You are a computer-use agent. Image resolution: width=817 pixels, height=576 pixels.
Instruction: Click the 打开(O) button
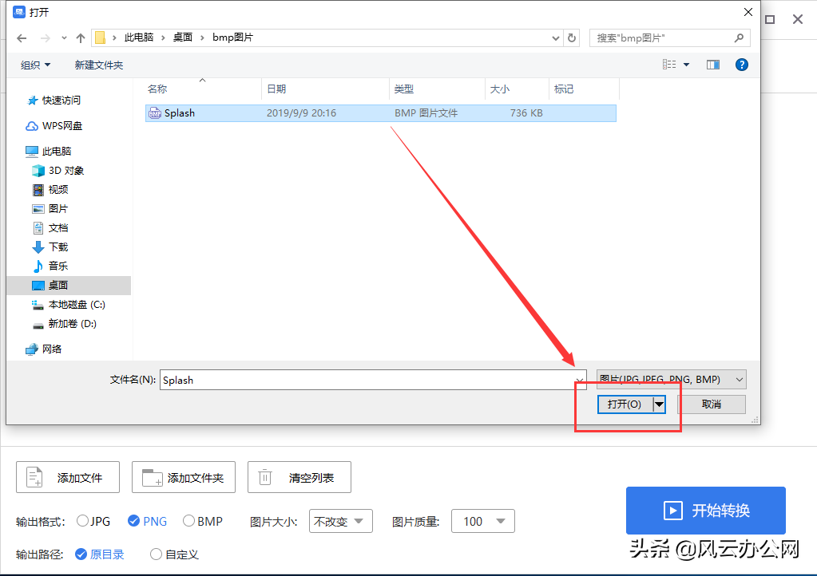pos(625,404)
